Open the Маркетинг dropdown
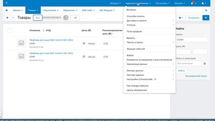Screen dimensions: 215x121 click(x=70, y=10)
